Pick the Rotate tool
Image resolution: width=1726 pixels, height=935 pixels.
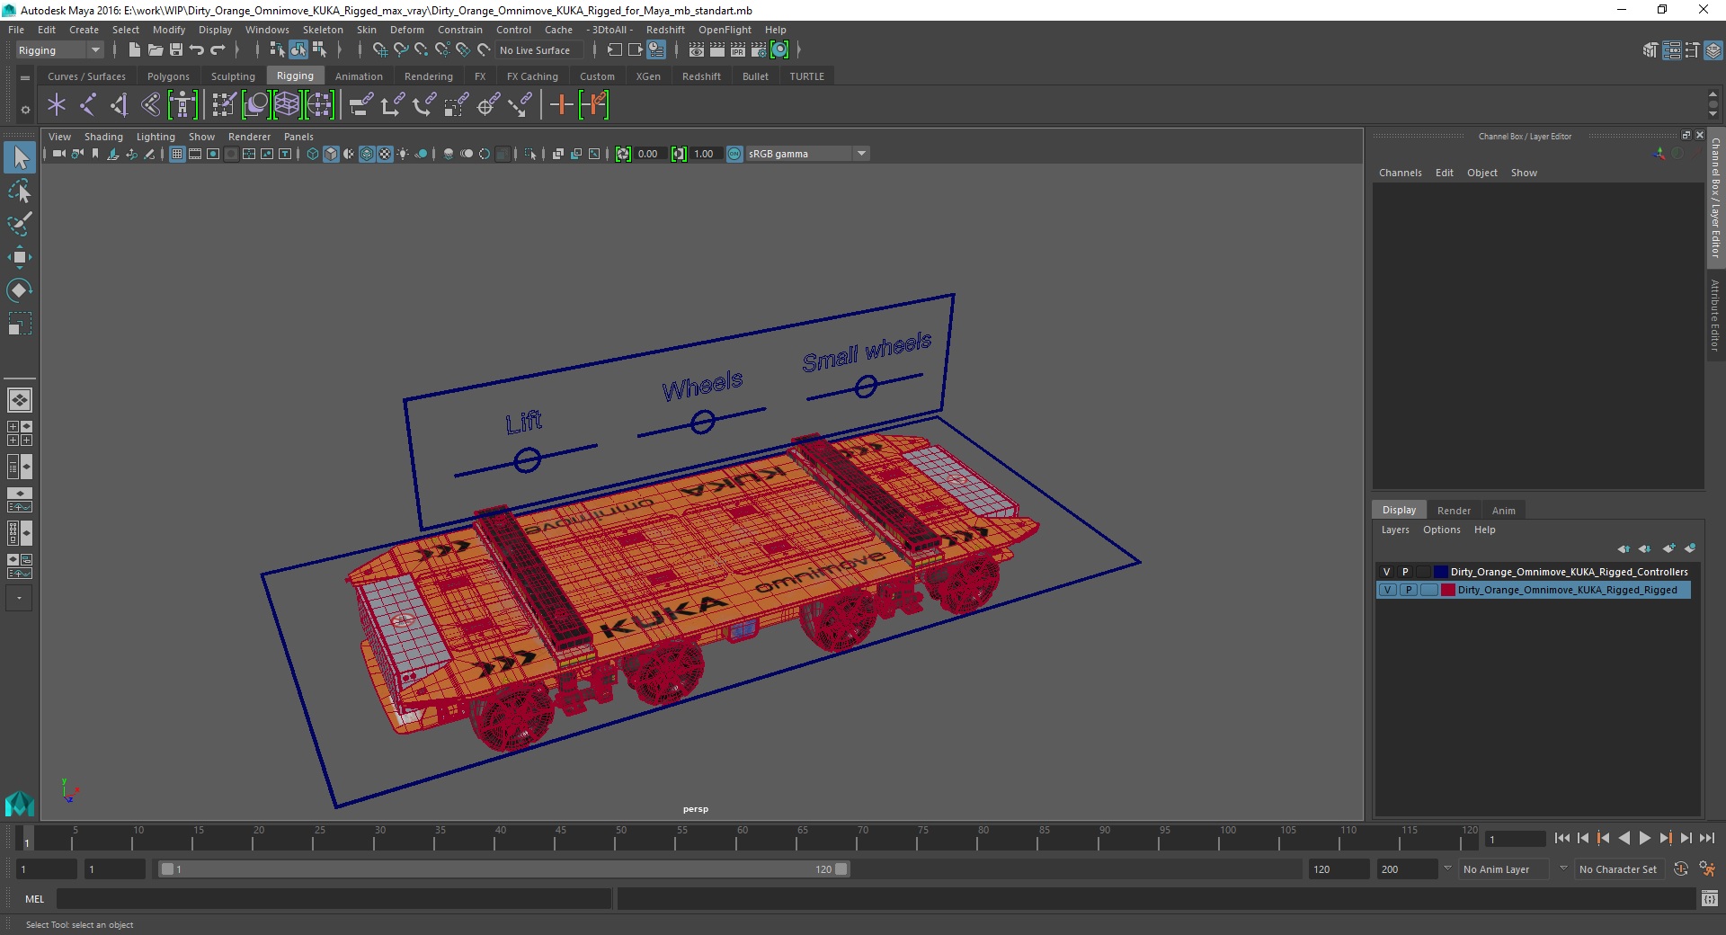[x=20, y=289]
